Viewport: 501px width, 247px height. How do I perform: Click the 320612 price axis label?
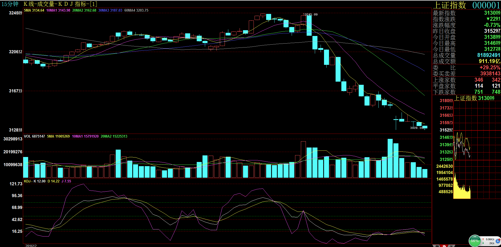16,52
